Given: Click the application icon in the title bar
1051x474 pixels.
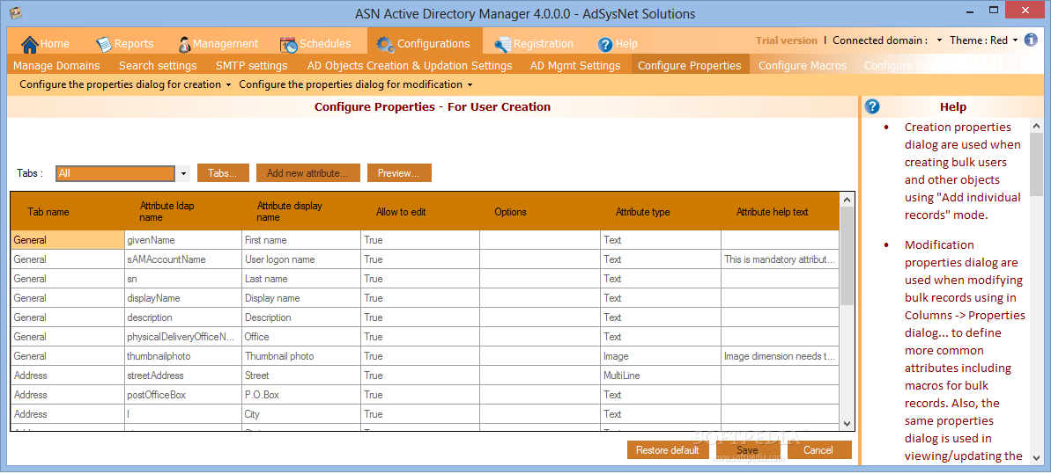Looking at the screenshot, I should (x=16, y=13).
